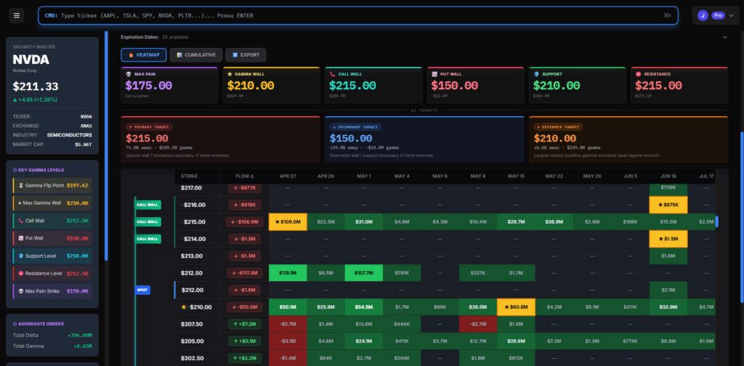This screenshot has width=744, height=366.
Task: Click the CALL WALL tag beside $214.00
Action: (x=147, y=239)
